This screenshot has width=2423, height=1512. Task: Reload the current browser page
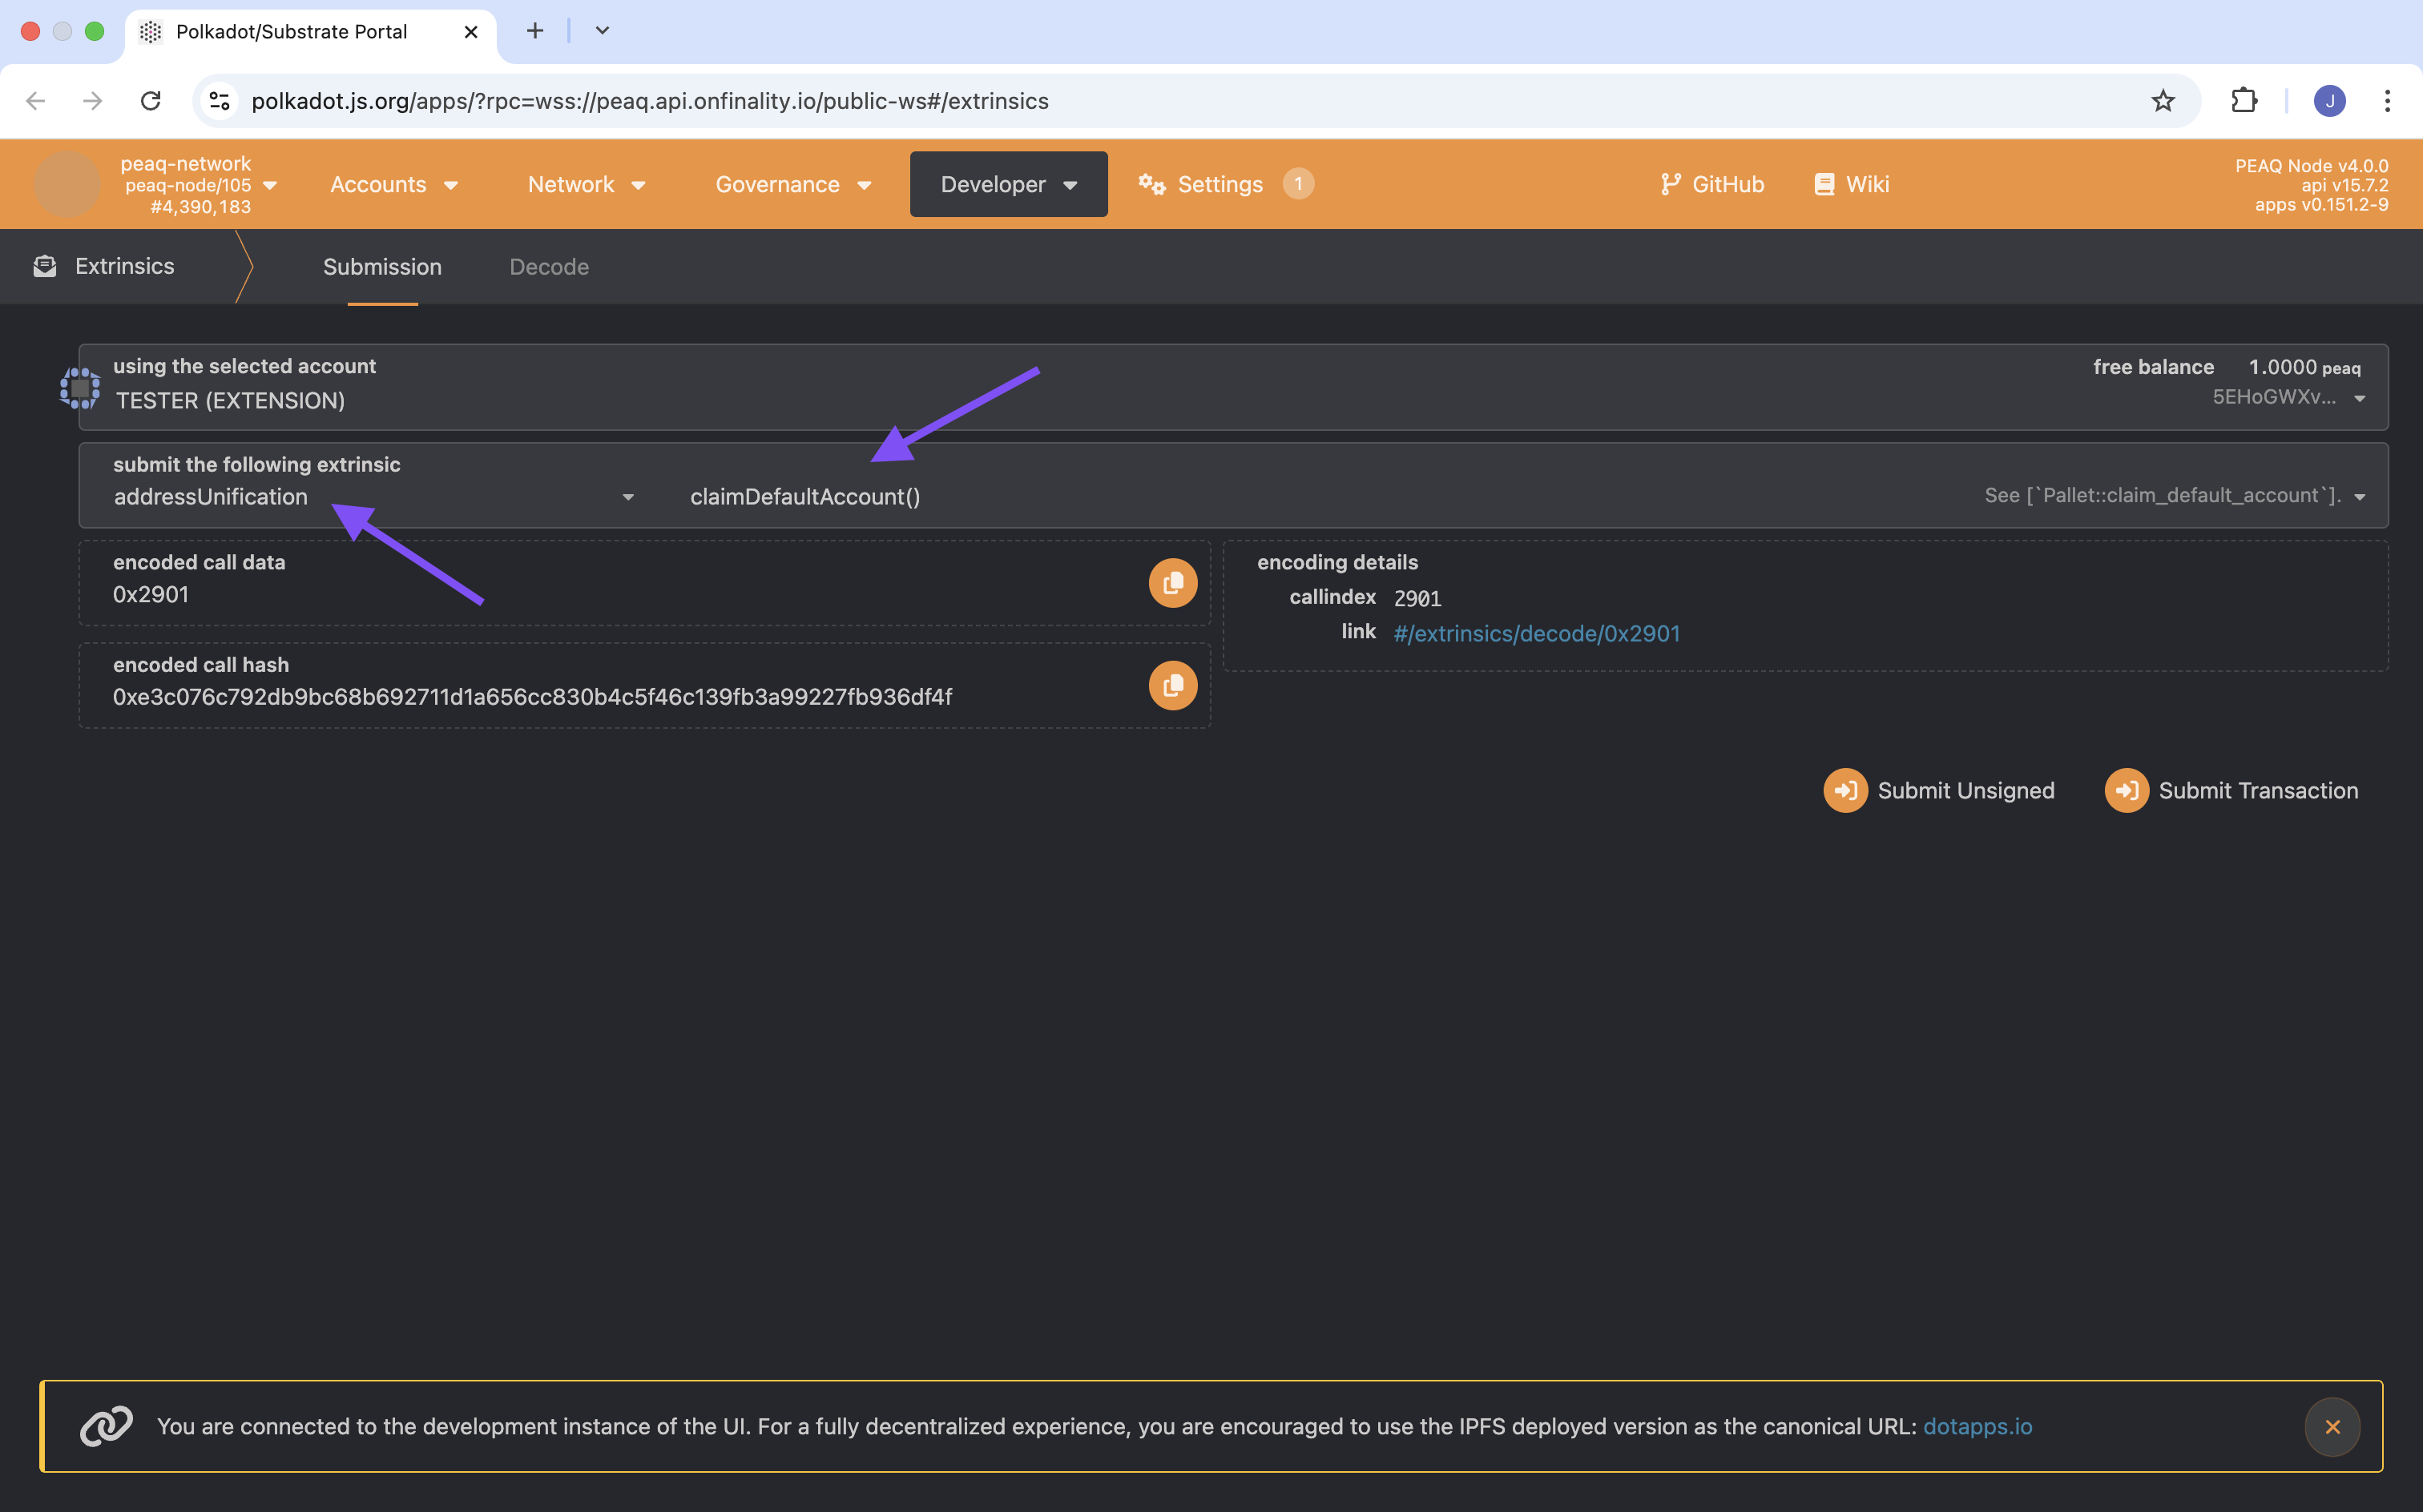pos(150,101)
